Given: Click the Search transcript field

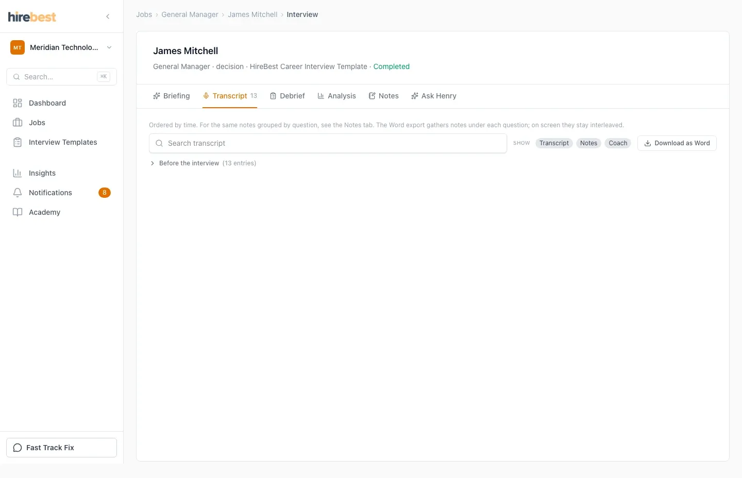Looking at the screenshot, I should pyautogui.click(x=328, y=143).
